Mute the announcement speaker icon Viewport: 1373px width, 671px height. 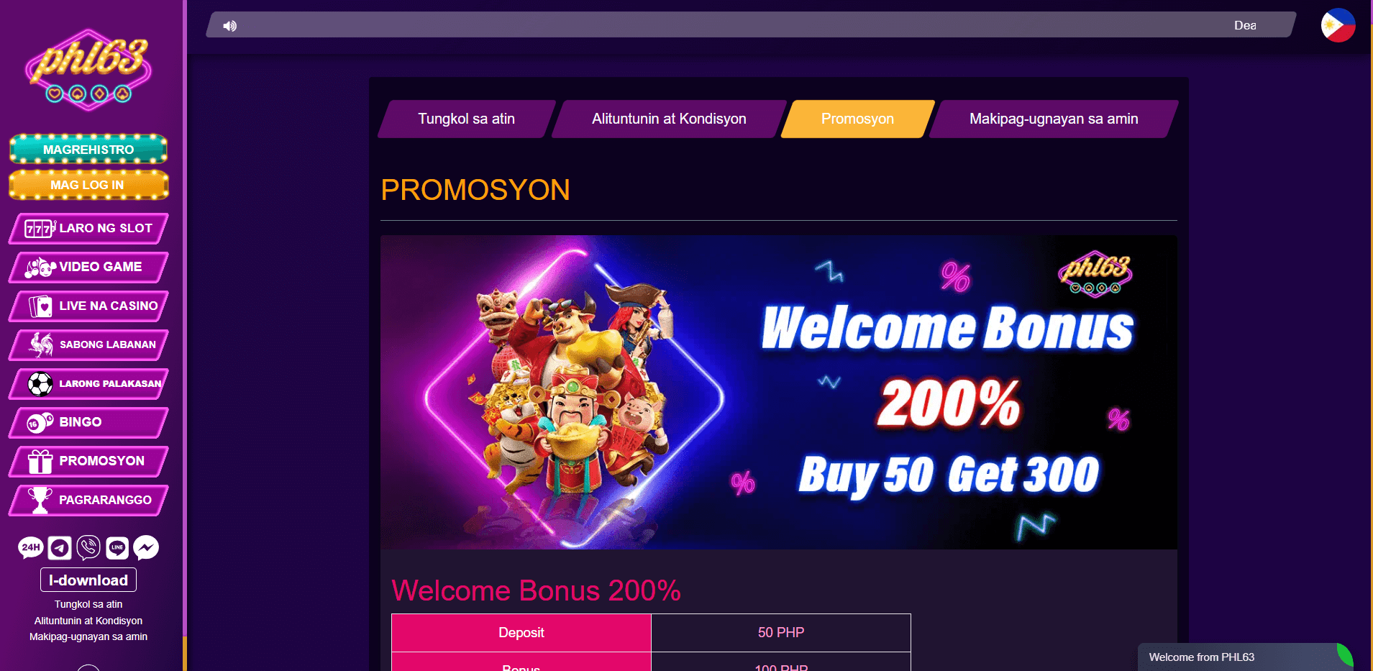(x=229, y=26)
